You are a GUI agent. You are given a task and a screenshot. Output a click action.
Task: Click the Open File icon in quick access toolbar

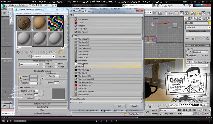click(x=34, y=5)
